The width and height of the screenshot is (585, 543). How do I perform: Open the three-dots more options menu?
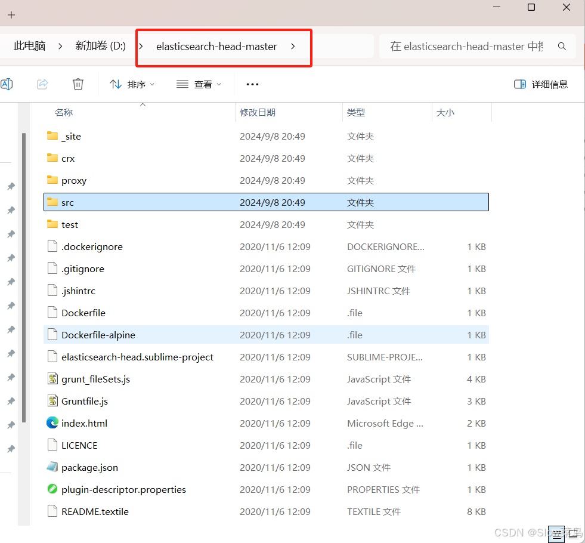[x=253, y=84]
